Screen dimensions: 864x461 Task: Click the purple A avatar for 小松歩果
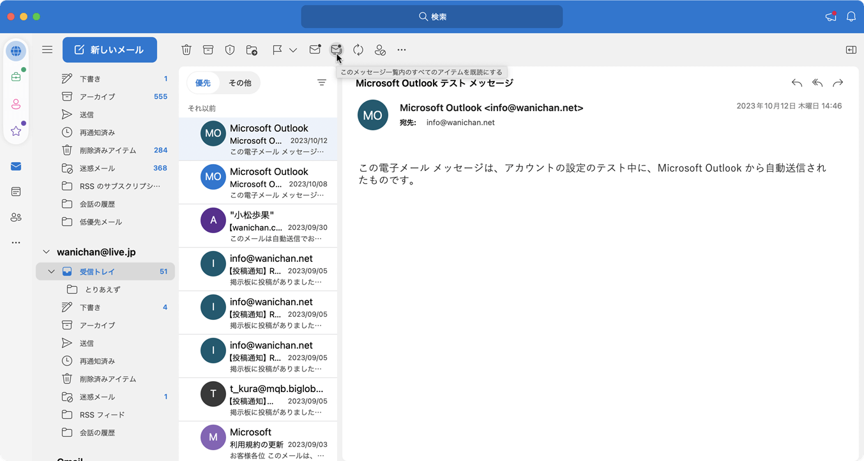pos(213,220)
